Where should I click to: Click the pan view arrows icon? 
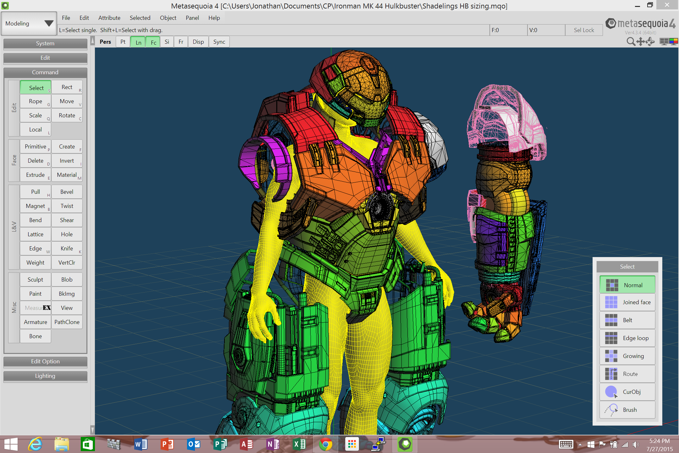click(x=641, y=42)
